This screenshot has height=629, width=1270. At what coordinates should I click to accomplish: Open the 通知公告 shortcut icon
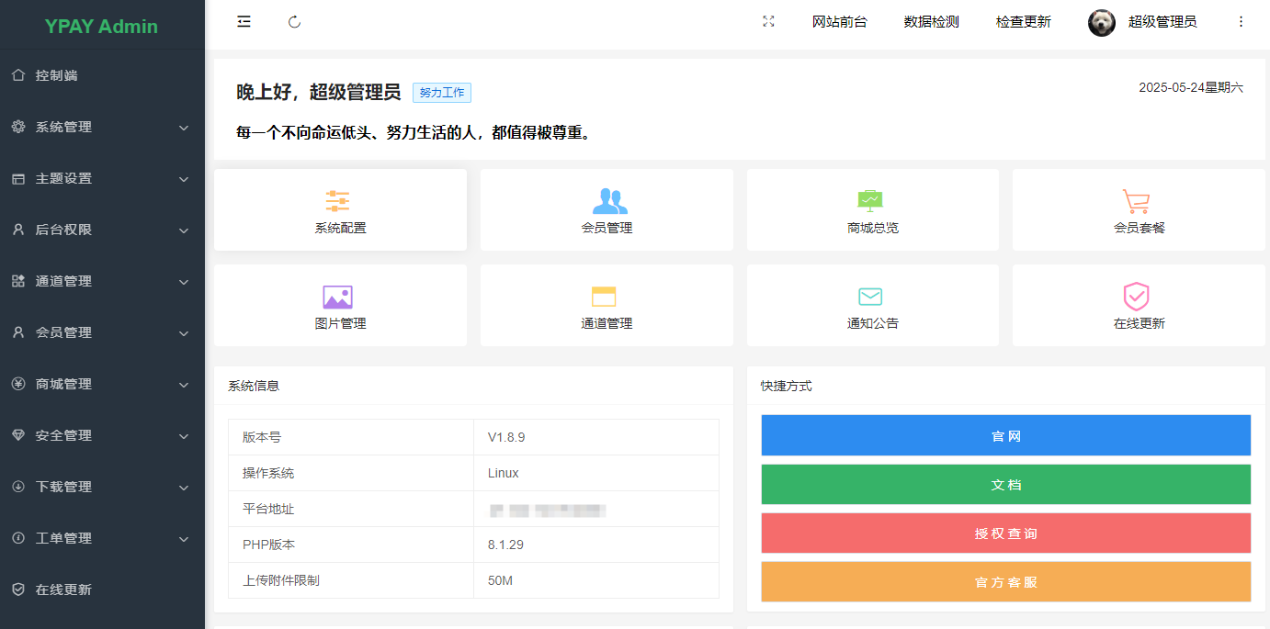pyautogui.click(x=871, y=305)
